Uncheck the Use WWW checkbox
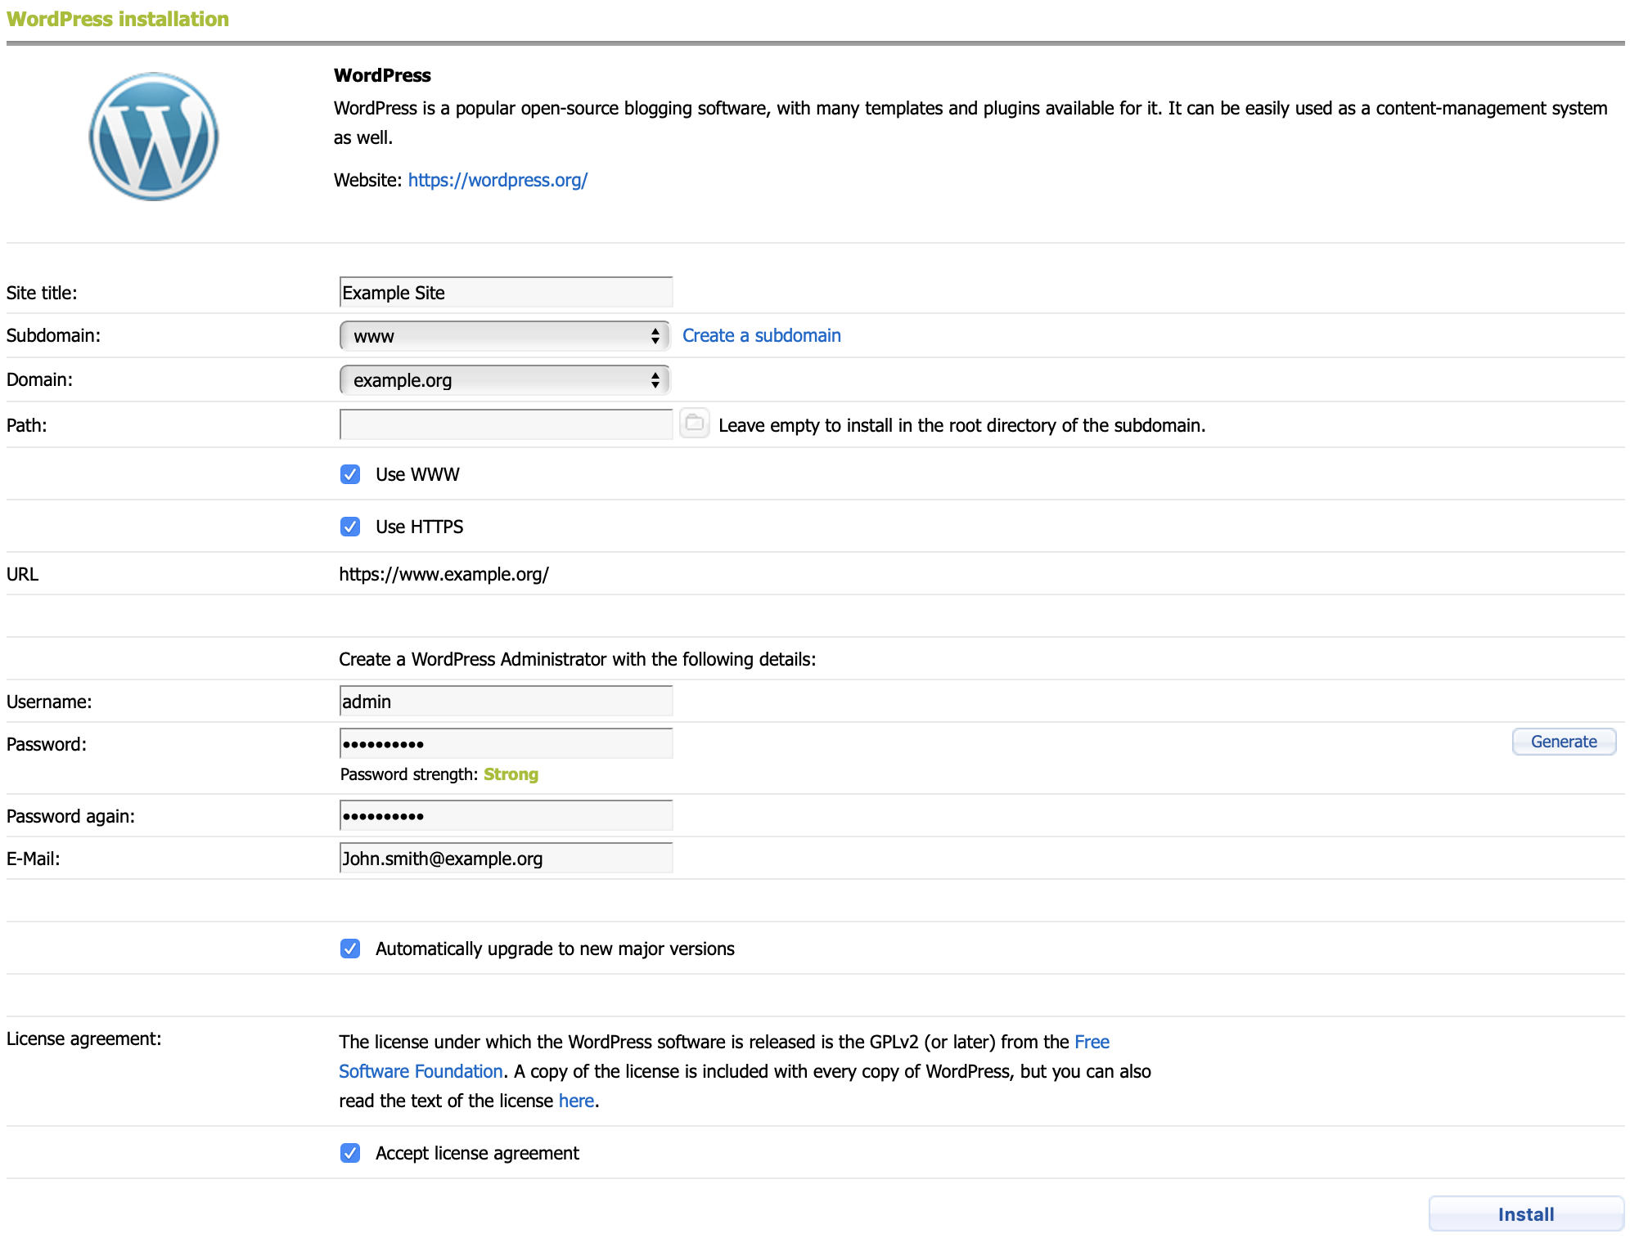 350,474
